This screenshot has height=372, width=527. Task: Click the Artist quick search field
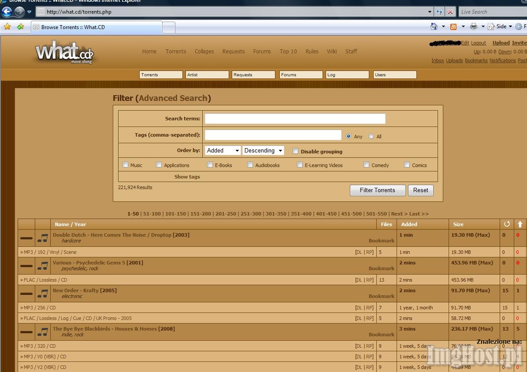pos(207,74)
